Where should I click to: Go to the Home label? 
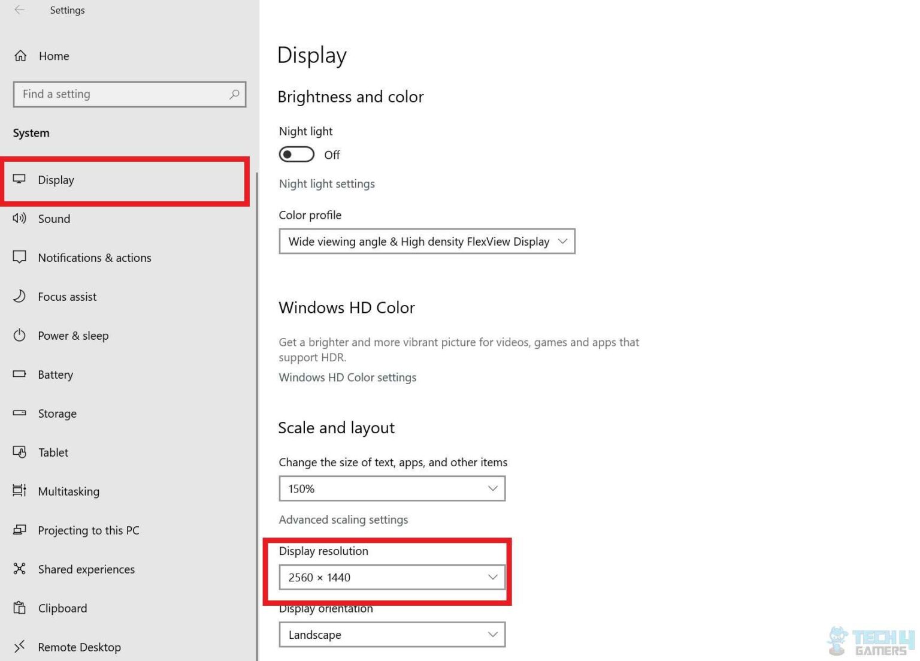click(54, 56)
